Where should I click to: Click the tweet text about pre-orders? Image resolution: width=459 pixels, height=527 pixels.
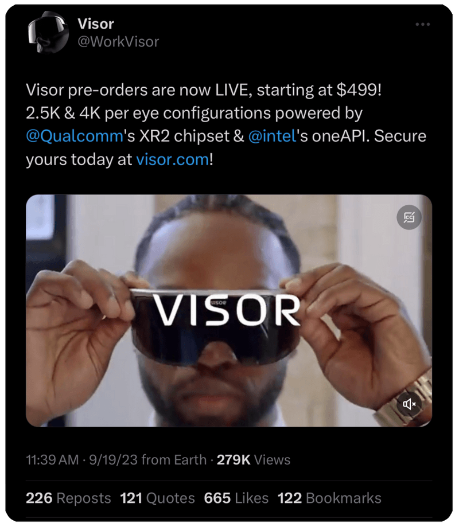click(226, 124)
